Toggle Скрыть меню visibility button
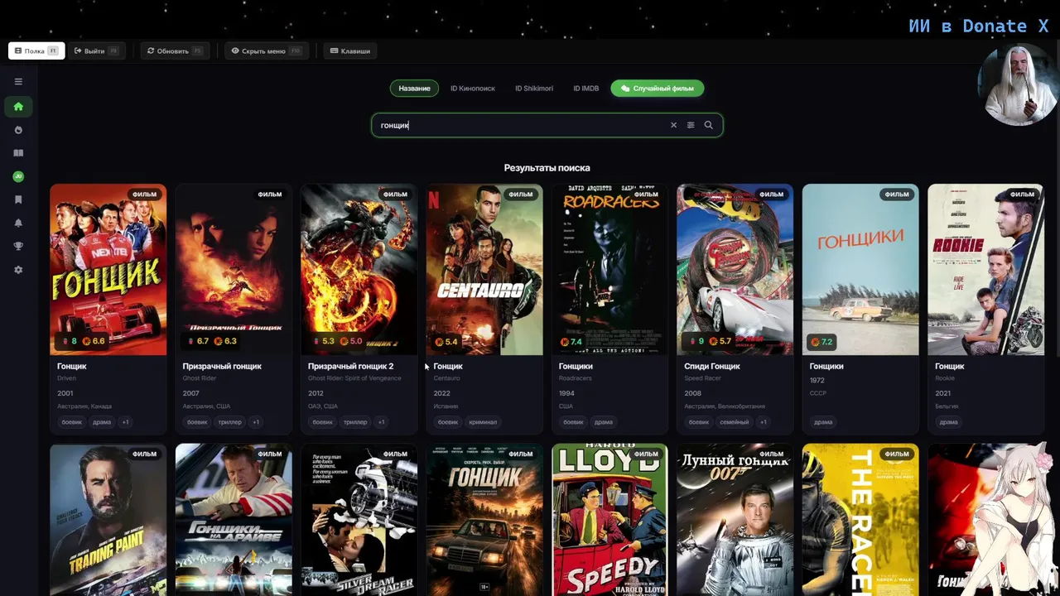The height and width of the screenshot is (596, 1060). coord(267,50)
